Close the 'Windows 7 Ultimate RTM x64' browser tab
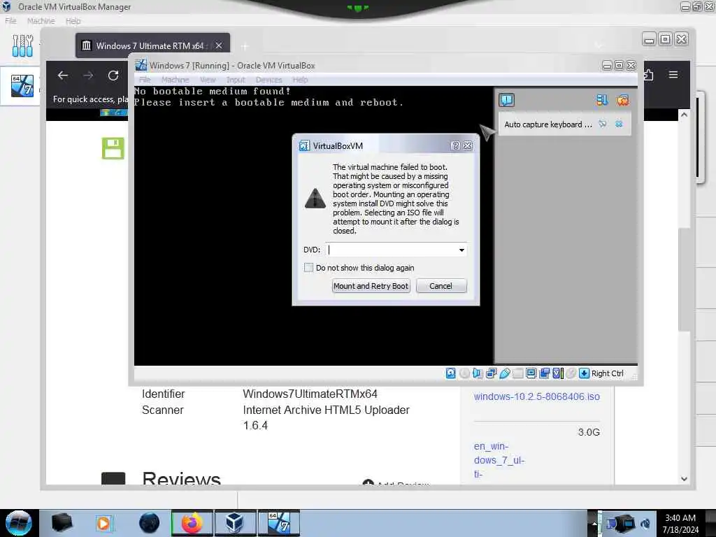 (219, 45)
